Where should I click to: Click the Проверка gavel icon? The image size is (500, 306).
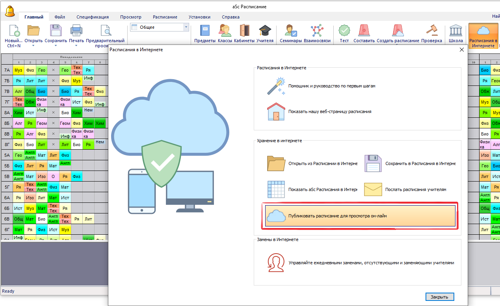tap(431, 31)
